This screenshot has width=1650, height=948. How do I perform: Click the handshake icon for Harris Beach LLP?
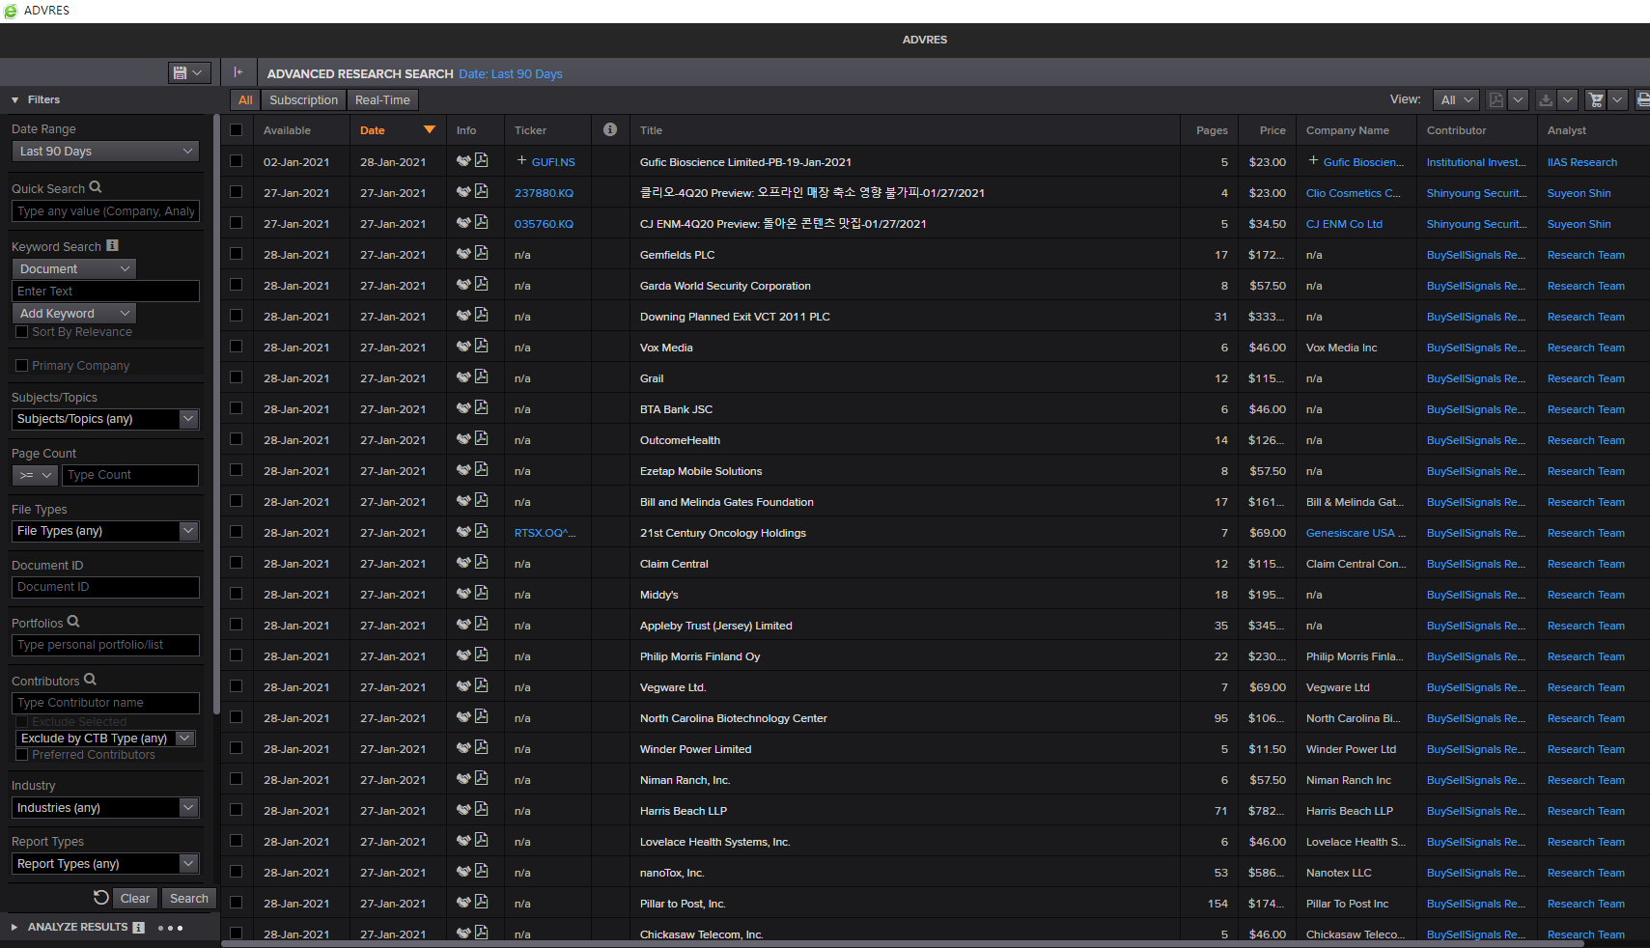coord(463,810)
